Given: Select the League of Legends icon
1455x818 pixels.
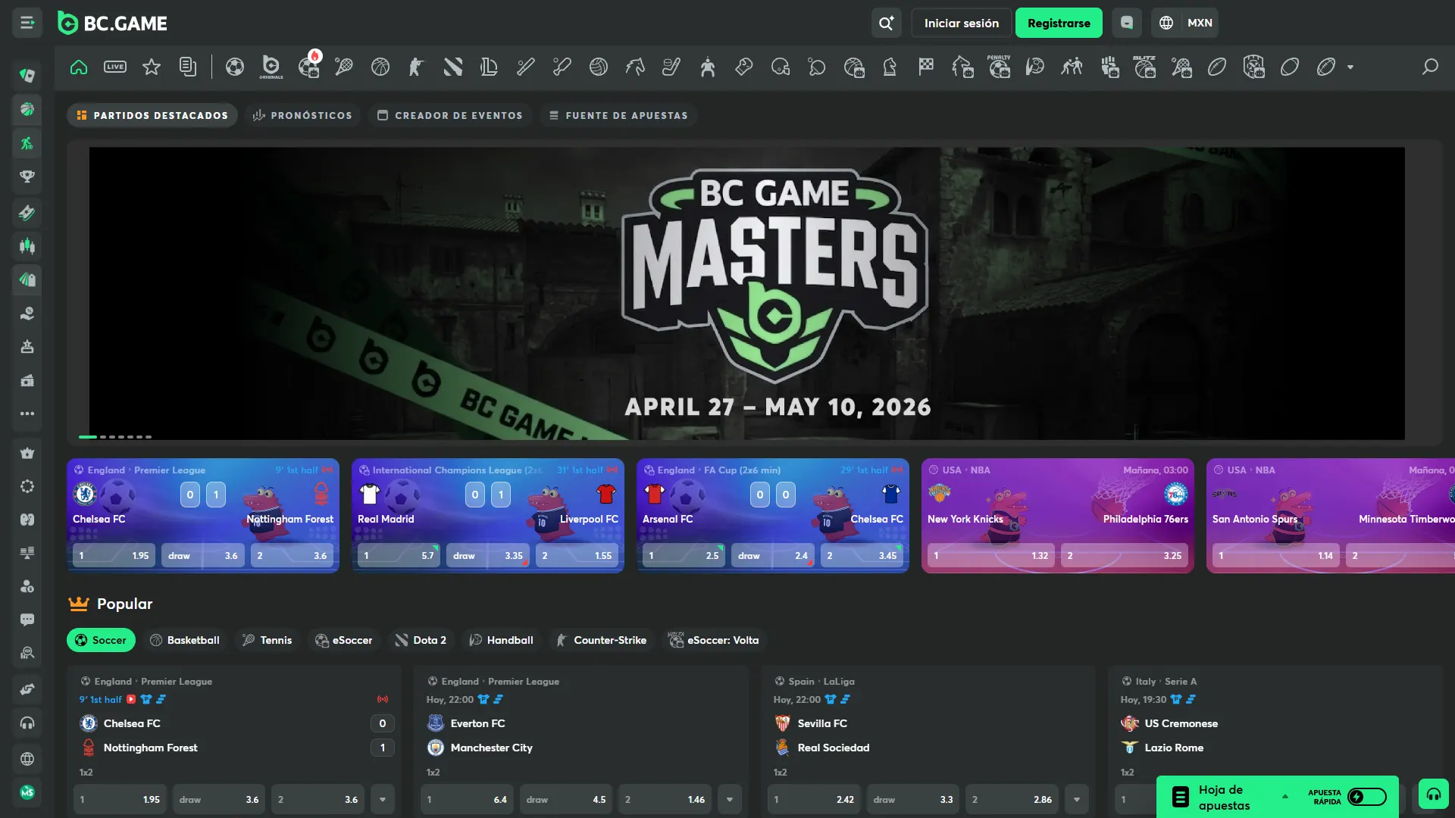Looking at the screenshot, I should 489,67.
